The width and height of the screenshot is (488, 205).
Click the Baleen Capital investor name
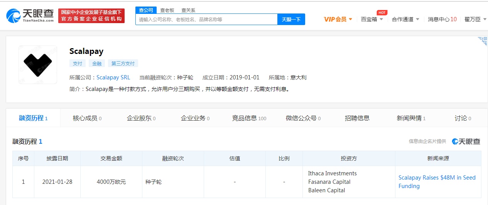(327, 190)
